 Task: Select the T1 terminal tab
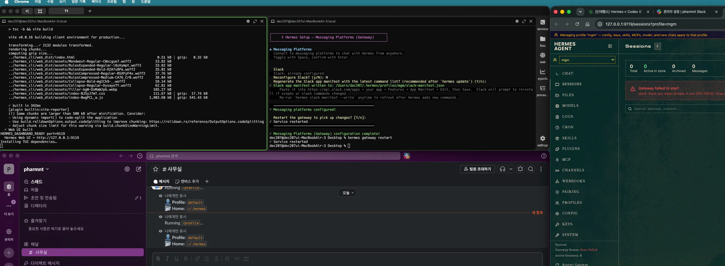click(66, 11)
